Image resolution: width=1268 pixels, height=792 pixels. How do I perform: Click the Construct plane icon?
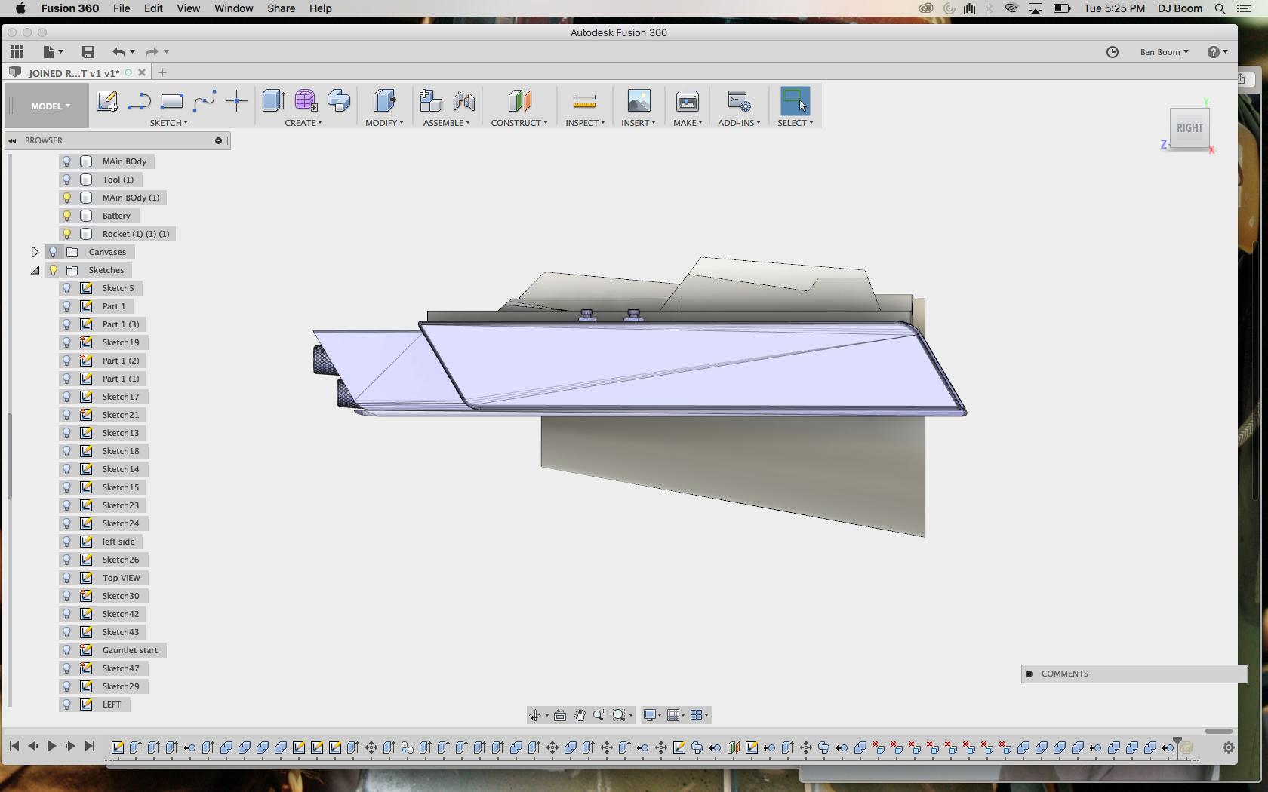coord(520,100)
